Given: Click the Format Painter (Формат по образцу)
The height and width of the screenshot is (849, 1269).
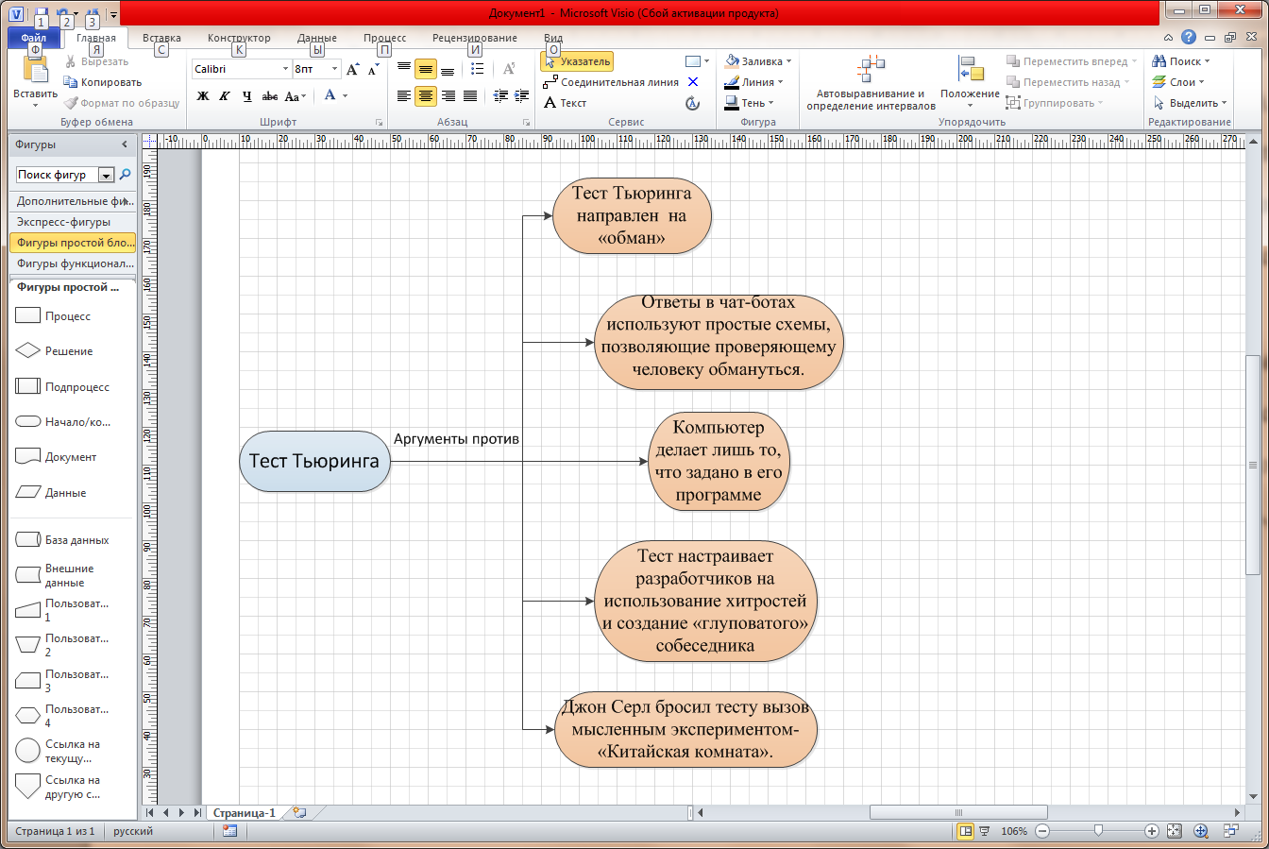Looking at the screenshot, I should [121, 103].
